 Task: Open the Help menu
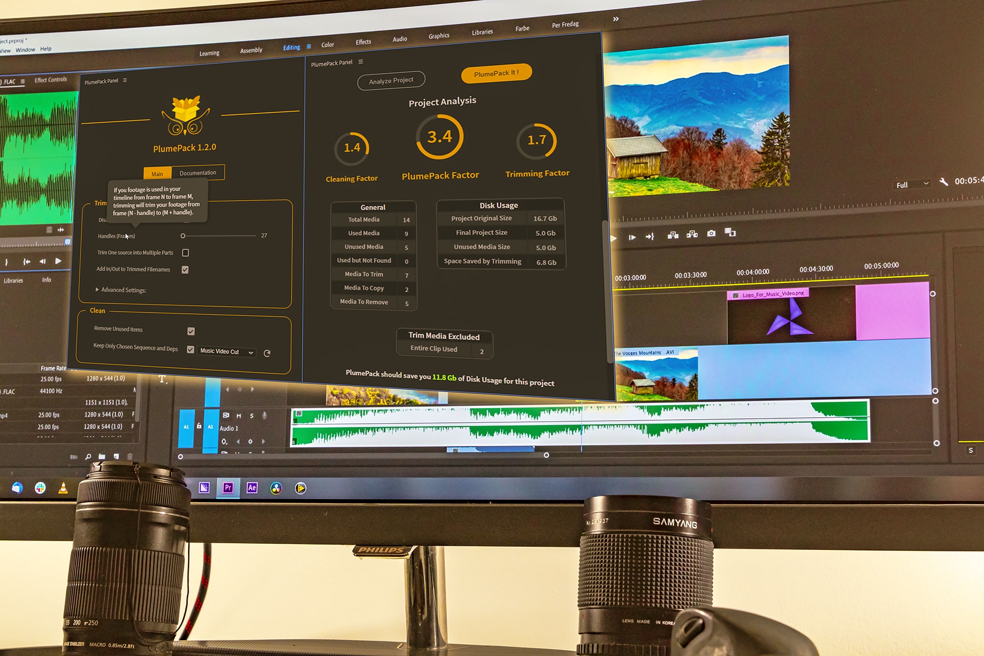[x=46, y=49]
